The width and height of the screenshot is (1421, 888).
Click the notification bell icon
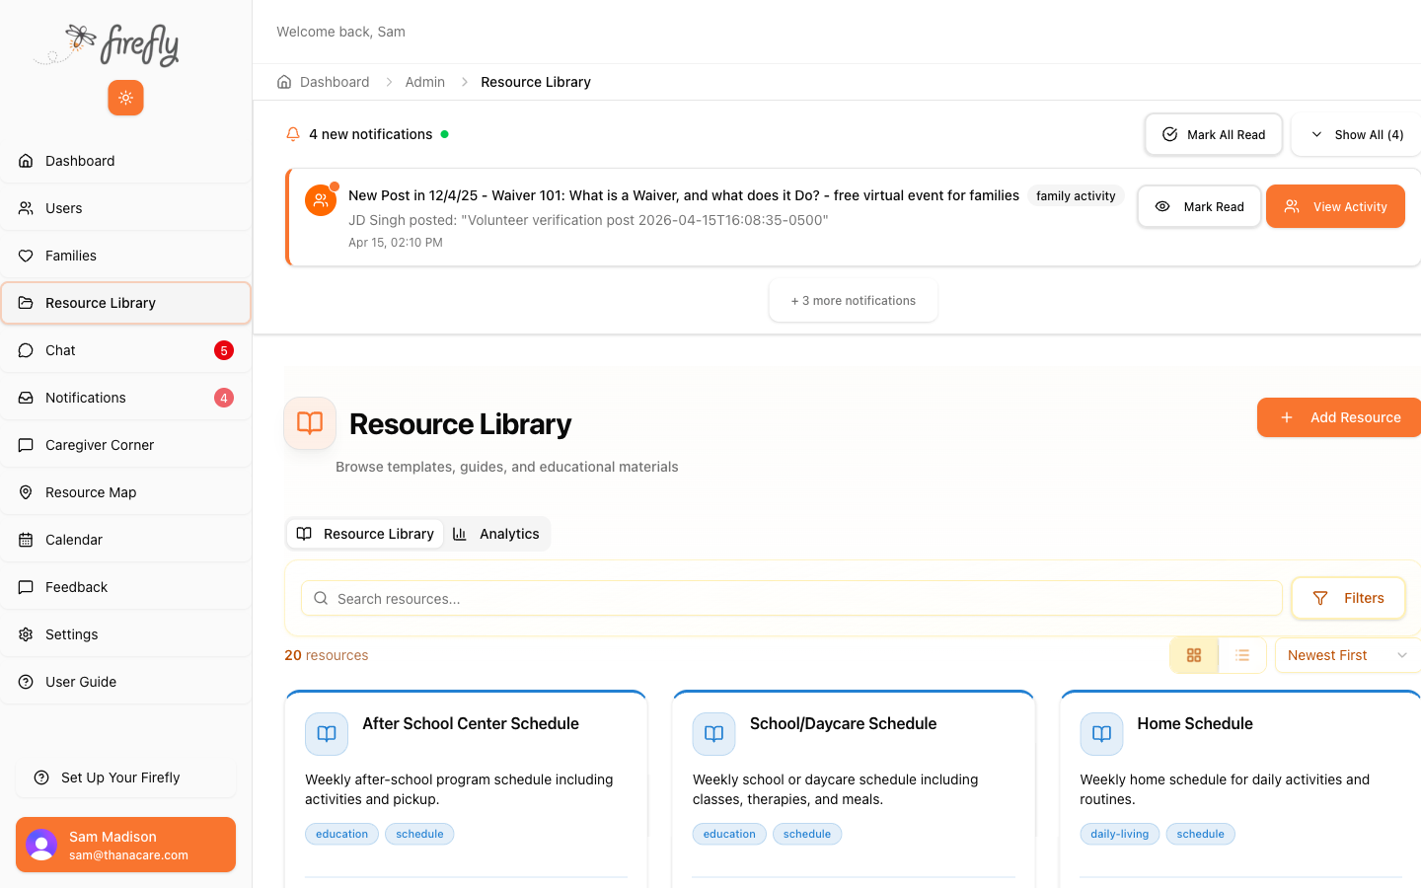tap(293, 134)
